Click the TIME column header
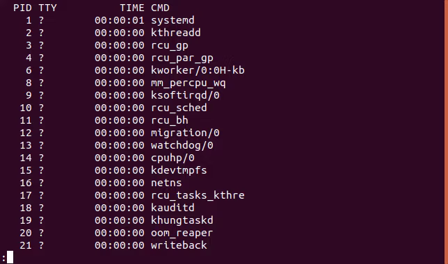The height and width of the screenshot is (264, 448). tap(132, 8)
